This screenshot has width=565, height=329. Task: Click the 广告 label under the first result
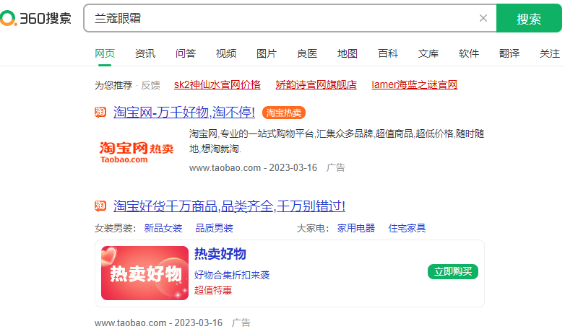(335, 167)
